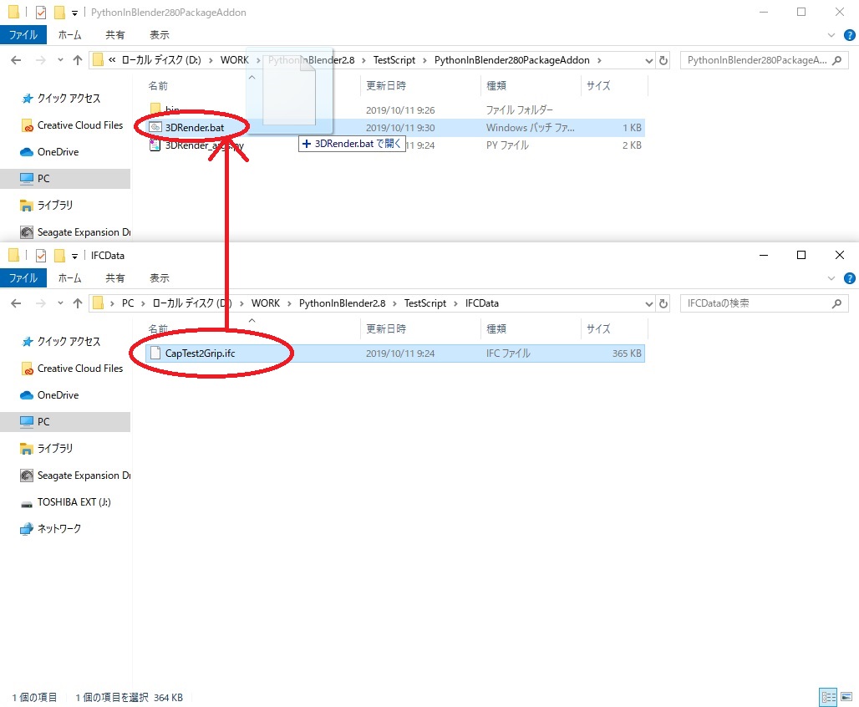Go back in the IFCData window
Screen dimensions: 859x707
point(16,303)
